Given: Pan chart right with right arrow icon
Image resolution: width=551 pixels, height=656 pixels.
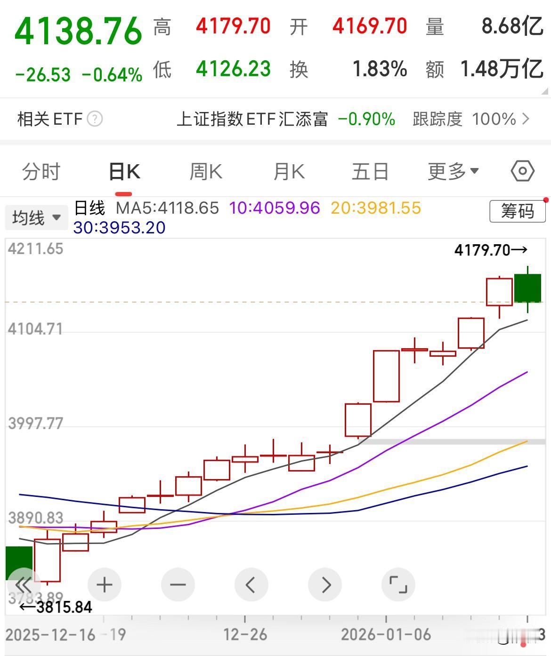Looking at the screenshot, I should click(324, 584).
